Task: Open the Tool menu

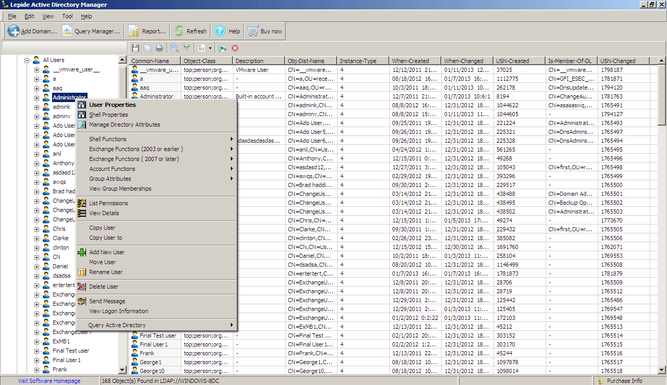Action: coord(67,16)
